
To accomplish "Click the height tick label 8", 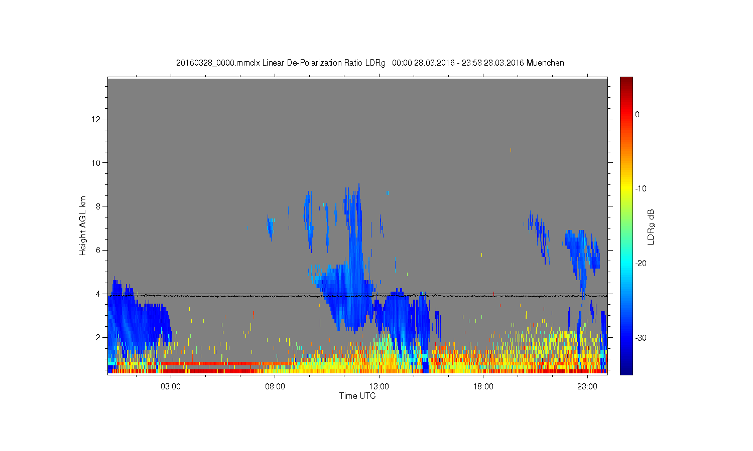I will click(98, 206).
